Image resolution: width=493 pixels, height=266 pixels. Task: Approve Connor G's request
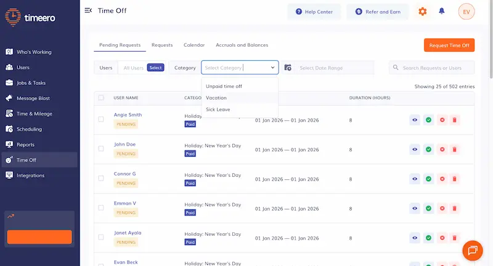coord(428,179)
